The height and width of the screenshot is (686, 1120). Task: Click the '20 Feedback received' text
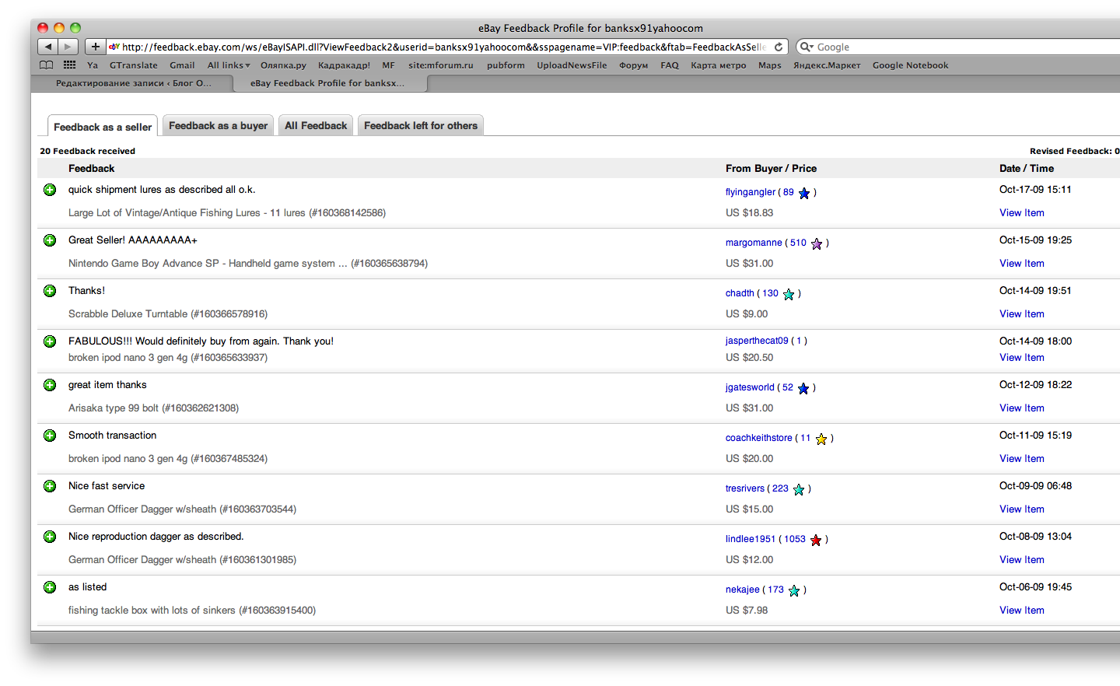pyautogui.click(x=87, y=151)
